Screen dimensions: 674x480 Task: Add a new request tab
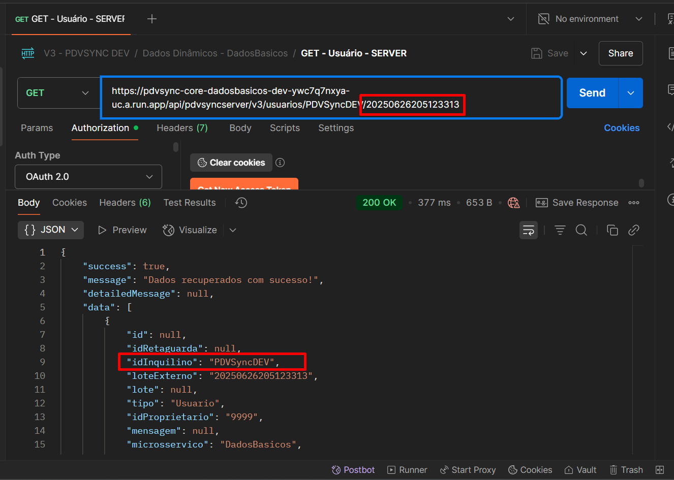tap(151, 19)
